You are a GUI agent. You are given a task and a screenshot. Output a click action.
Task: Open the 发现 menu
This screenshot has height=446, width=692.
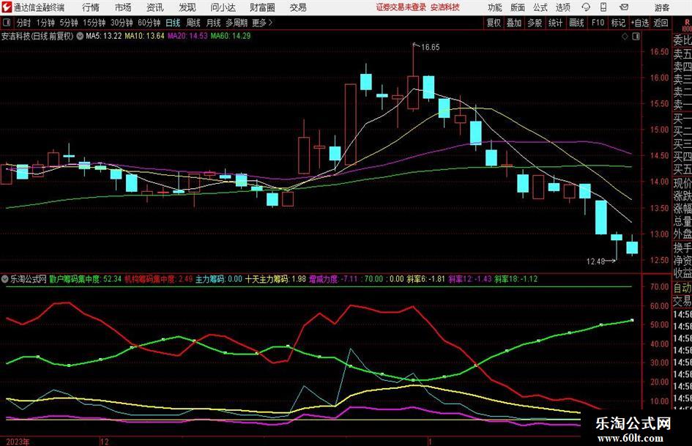click(187, 7)
